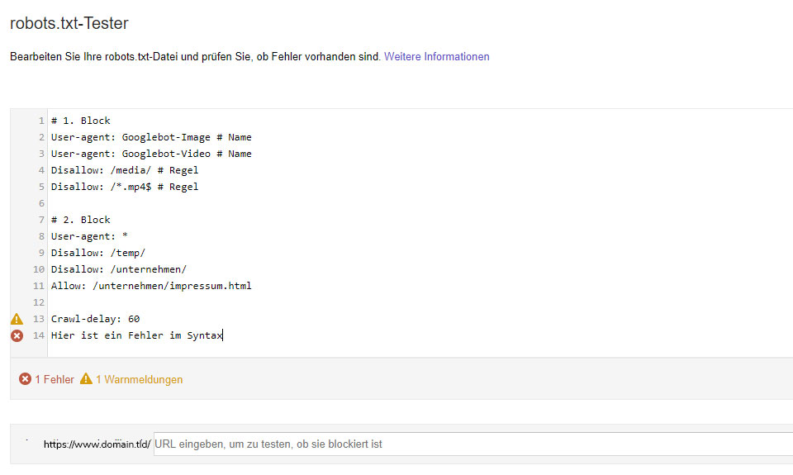793x475 pixels.
Task: Click the 'robots.txt-Tester' page heading
Action: click(x=69, y=23)
